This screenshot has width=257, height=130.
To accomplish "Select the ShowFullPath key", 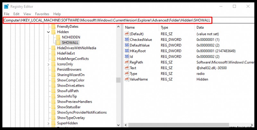I will tap(68, 91).
